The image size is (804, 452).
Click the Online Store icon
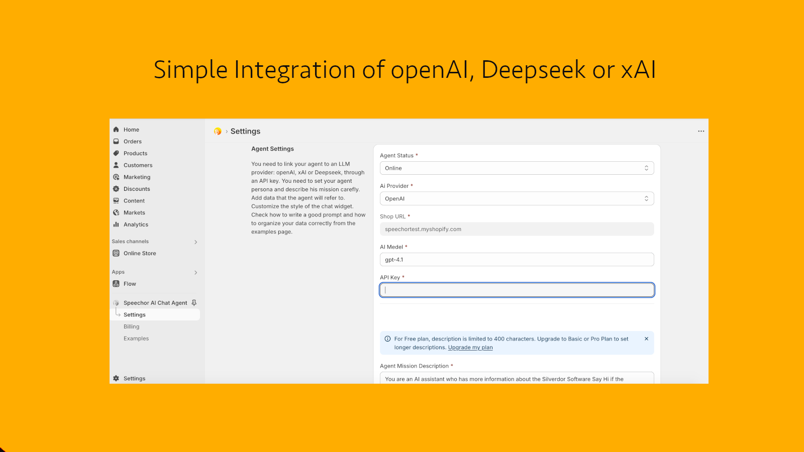tap(116, 253)
